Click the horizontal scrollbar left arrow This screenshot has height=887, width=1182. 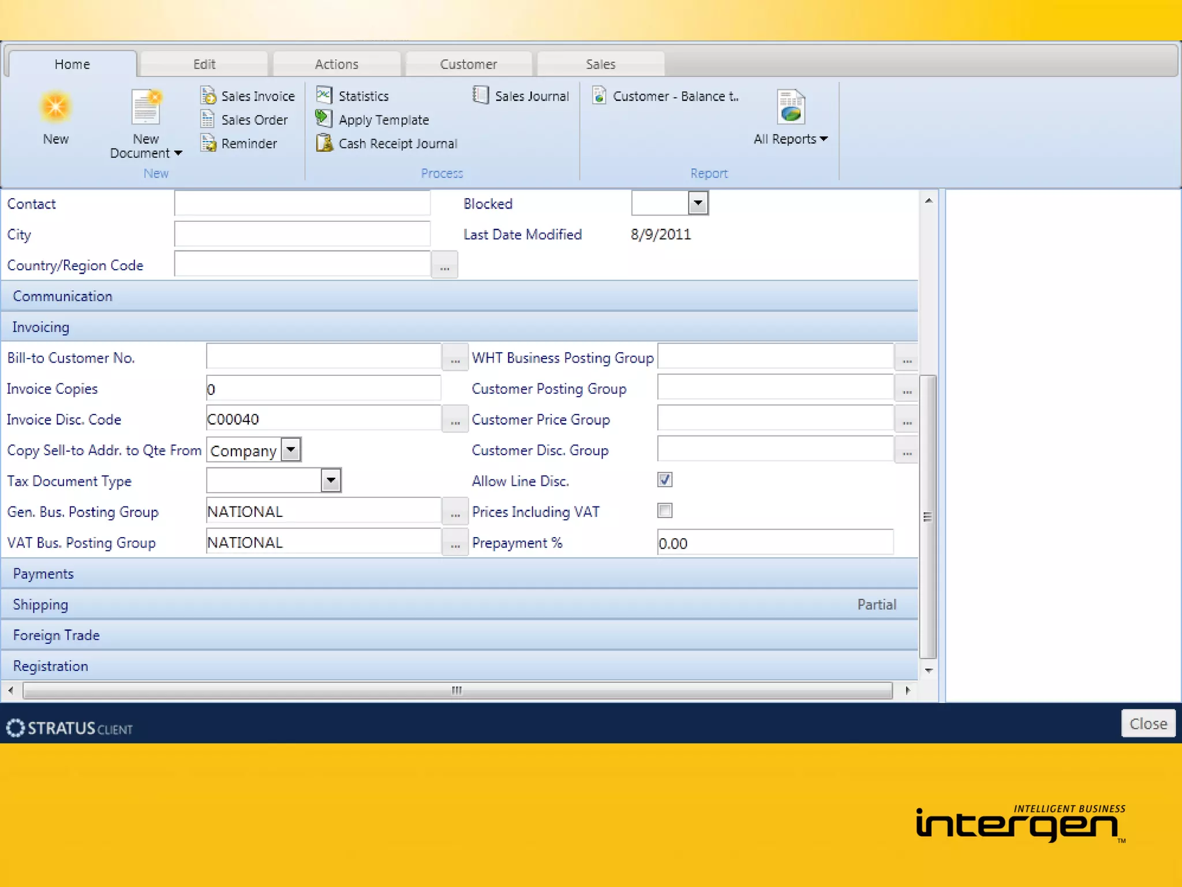[10, 690]
